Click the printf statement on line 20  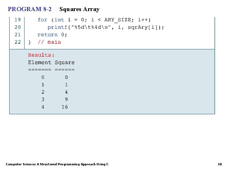tap(106, 27)
